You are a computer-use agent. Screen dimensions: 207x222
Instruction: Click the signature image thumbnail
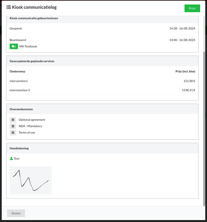point(31,180)
